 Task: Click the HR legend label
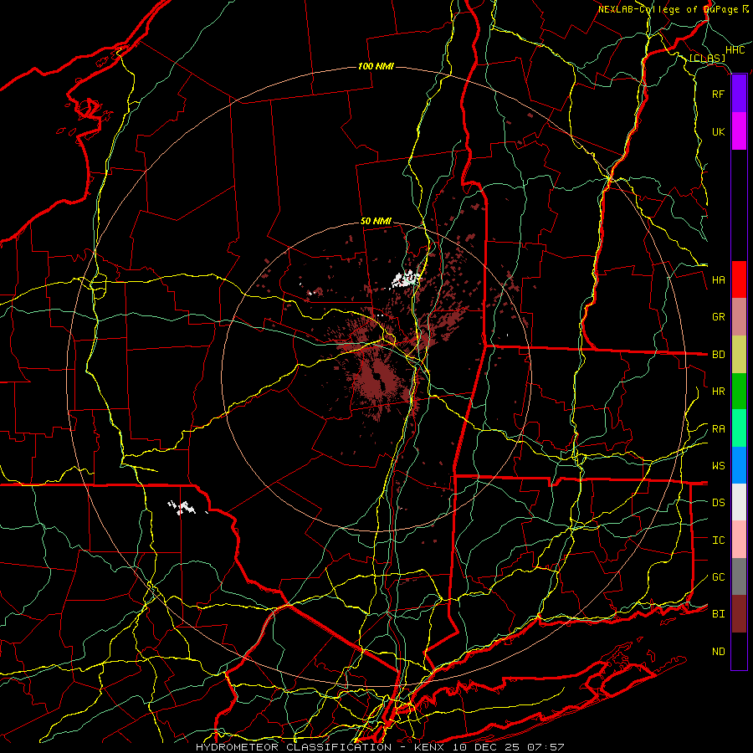point(718,392)
